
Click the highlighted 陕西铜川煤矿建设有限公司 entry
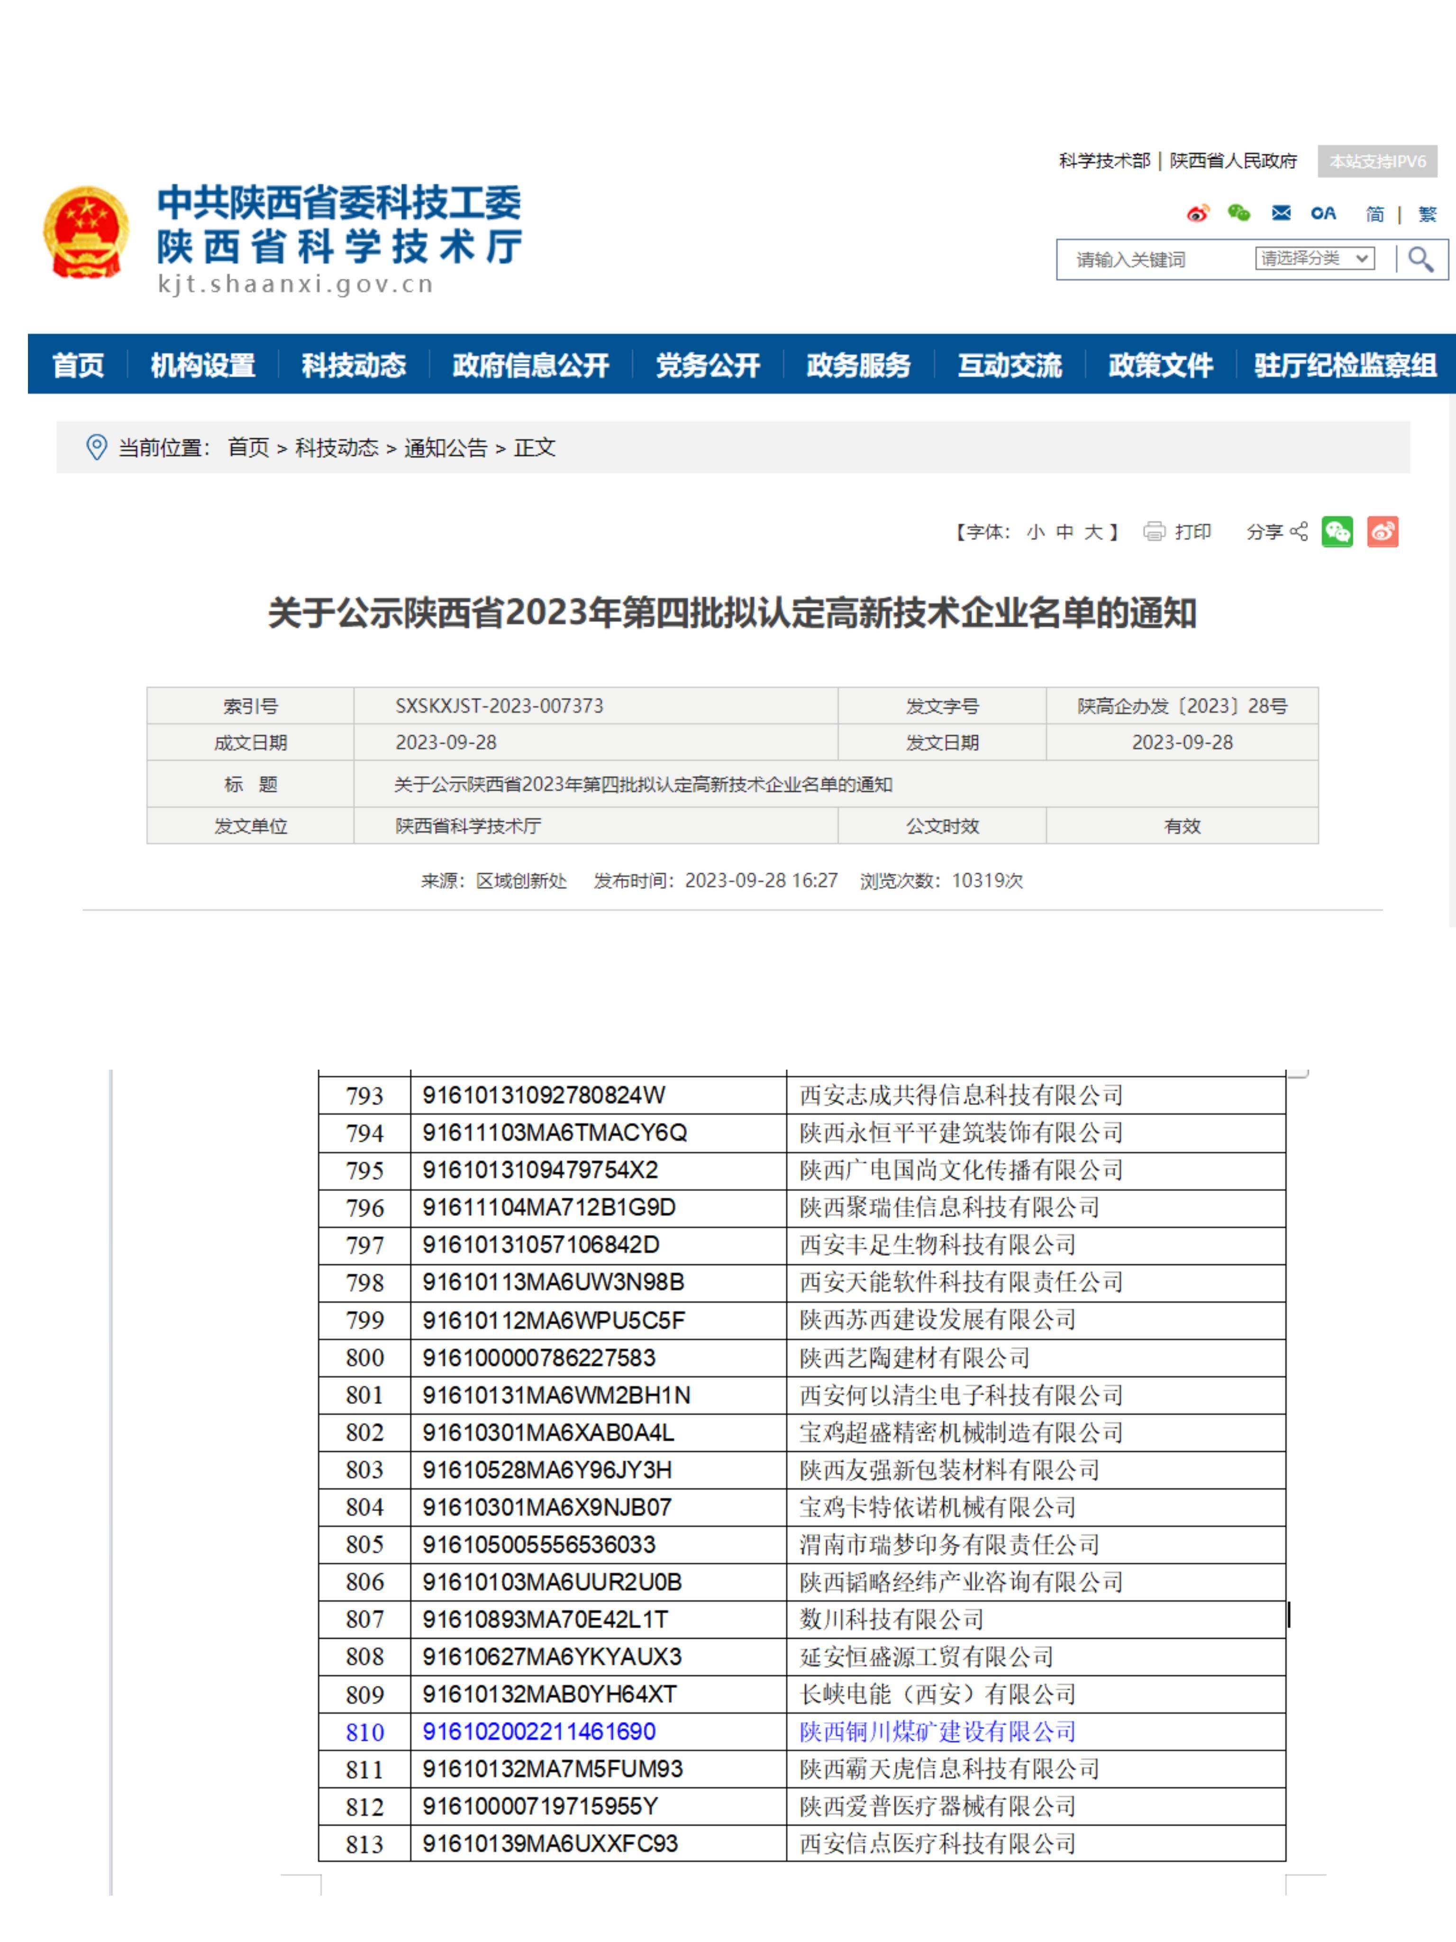[937, 1731]
